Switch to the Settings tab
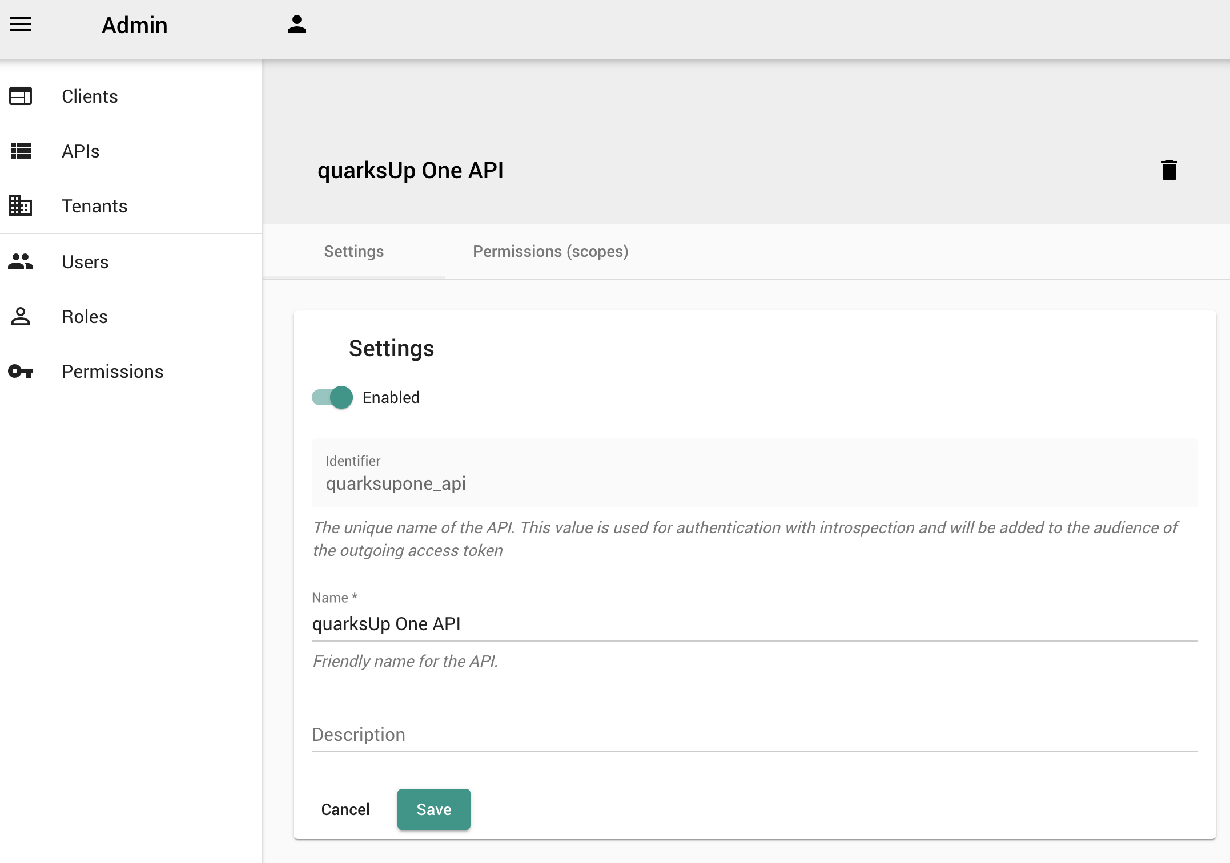 tap(354, 251)
